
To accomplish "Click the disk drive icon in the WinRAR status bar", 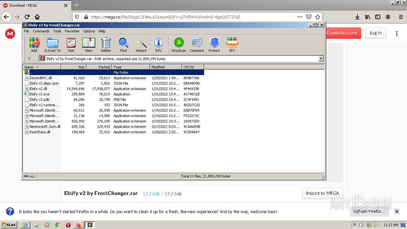I will coord(26,176).
